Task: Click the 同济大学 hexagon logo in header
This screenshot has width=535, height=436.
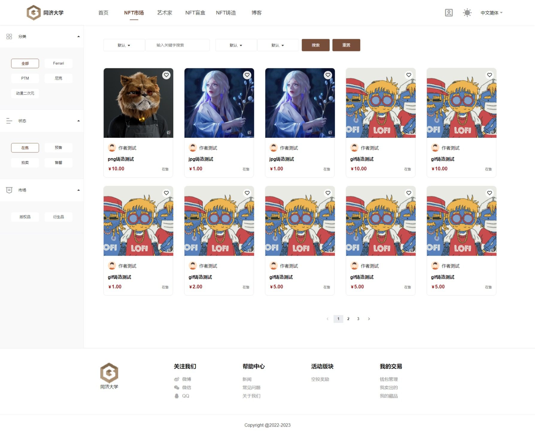Action: coord(34,13)
